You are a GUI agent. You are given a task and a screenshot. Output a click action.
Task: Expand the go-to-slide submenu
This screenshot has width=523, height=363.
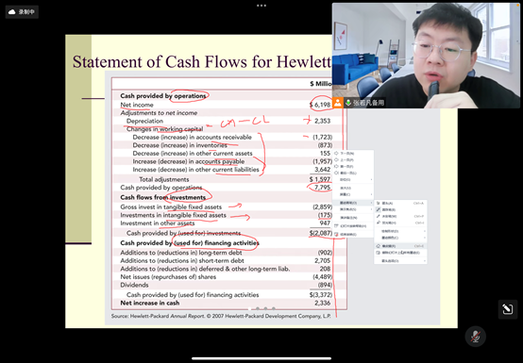click(x=353, y=180)
